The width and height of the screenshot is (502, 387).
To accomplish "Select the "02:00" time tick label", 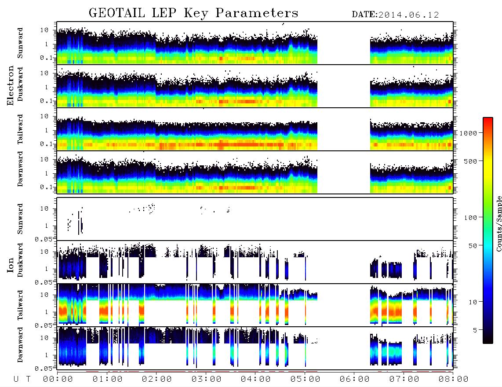I will [157, 380].
